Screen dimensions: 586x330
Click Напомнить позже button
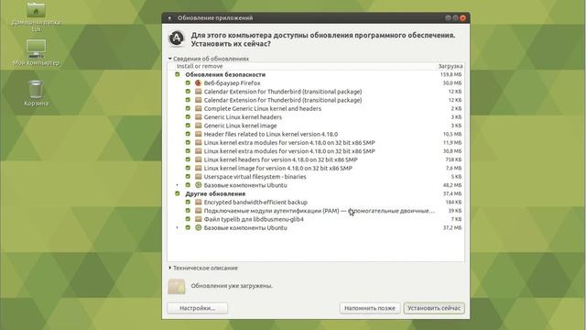click(370, 308)
